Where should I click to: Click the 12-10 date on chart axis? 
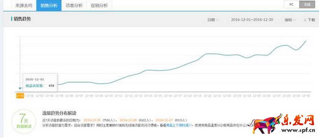[109, 96]
